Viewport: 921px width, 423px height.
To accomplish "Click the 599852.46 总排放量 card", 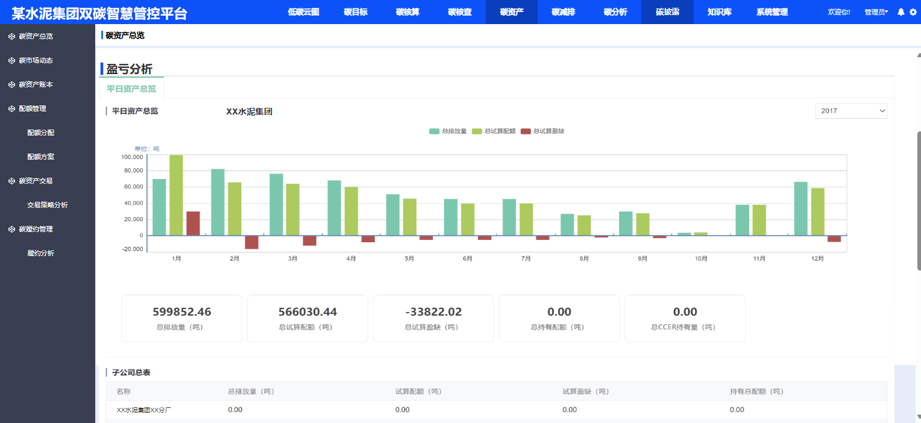I will point(182,319).
